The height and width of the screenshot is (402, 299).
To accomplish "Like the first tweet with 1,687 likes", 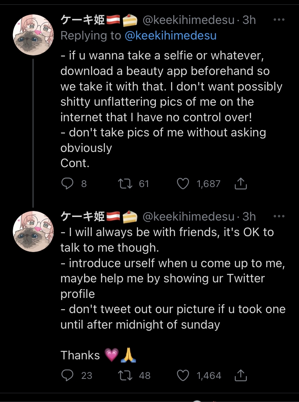I will pyautogui.click(x=183, y=183).
